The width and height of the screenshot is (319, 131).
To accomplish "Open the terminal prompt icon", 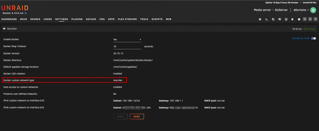I will coord(266,19).
